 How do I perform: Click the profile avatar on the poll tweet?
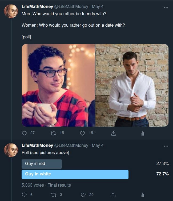11,150
